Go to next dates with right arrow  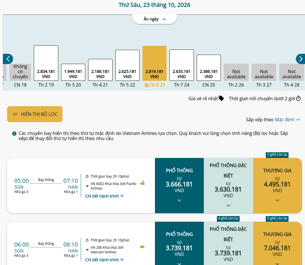tap(300, 59)
